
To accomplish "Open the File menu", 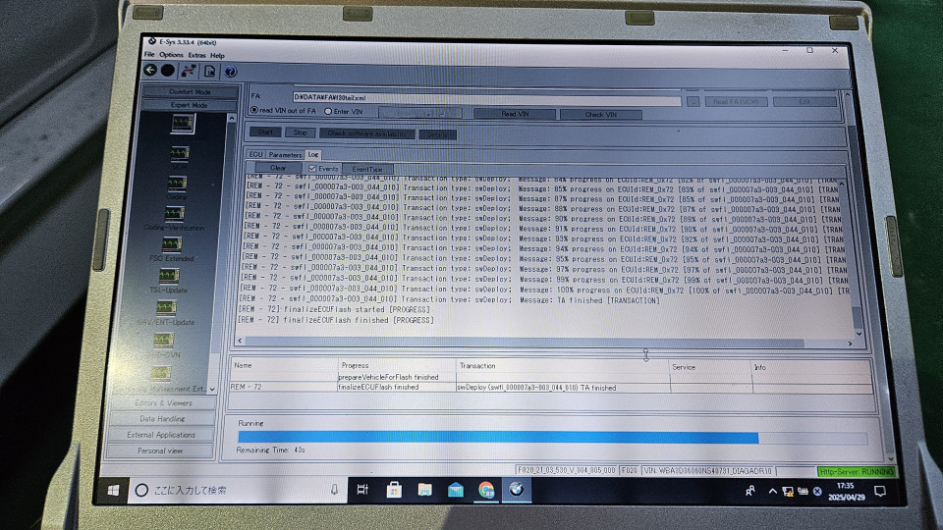I will click(149, 54).
